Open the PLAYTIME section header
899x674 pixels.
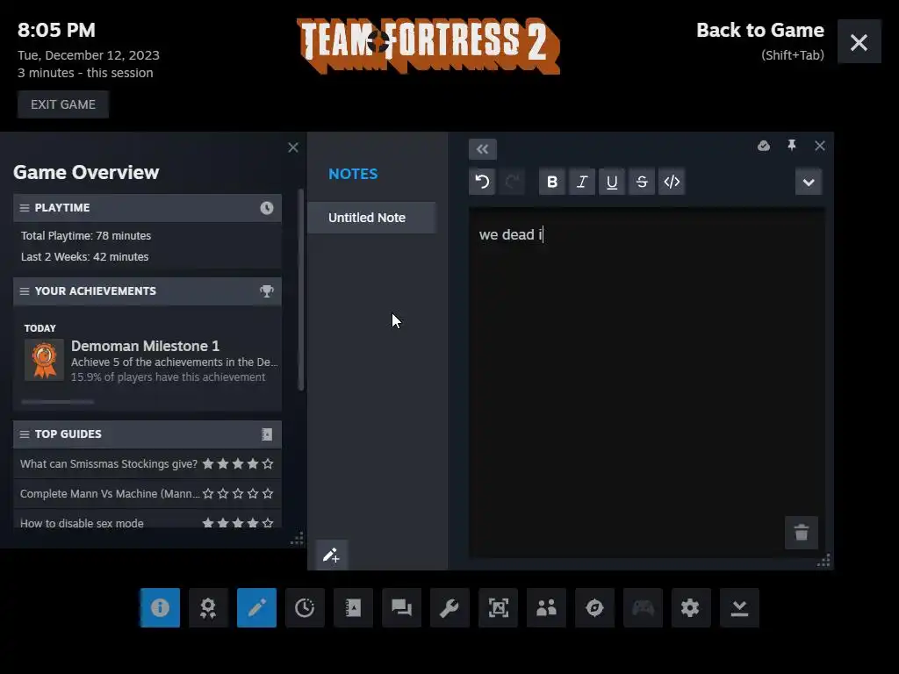(x=147, y=208)
